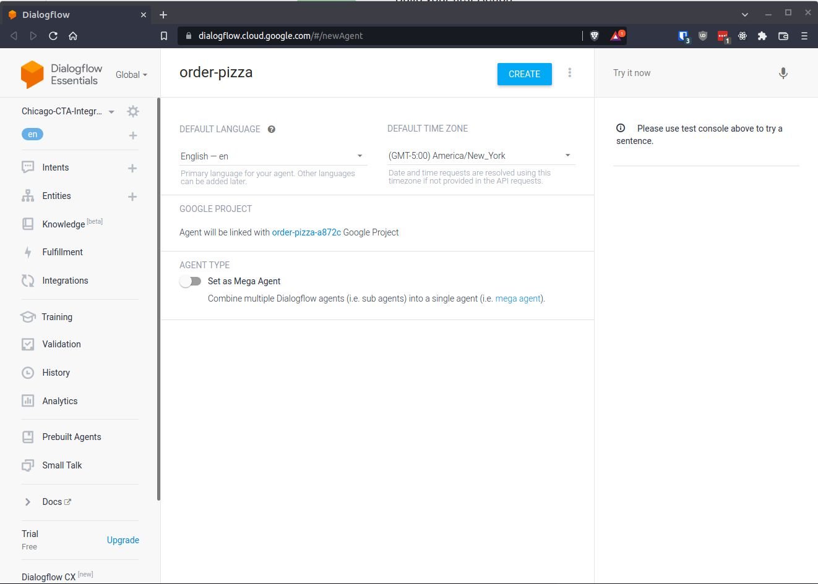The image size is (818, 584).
Task: Click the Prebuilt Agents icon
Action: click(28, 437)
